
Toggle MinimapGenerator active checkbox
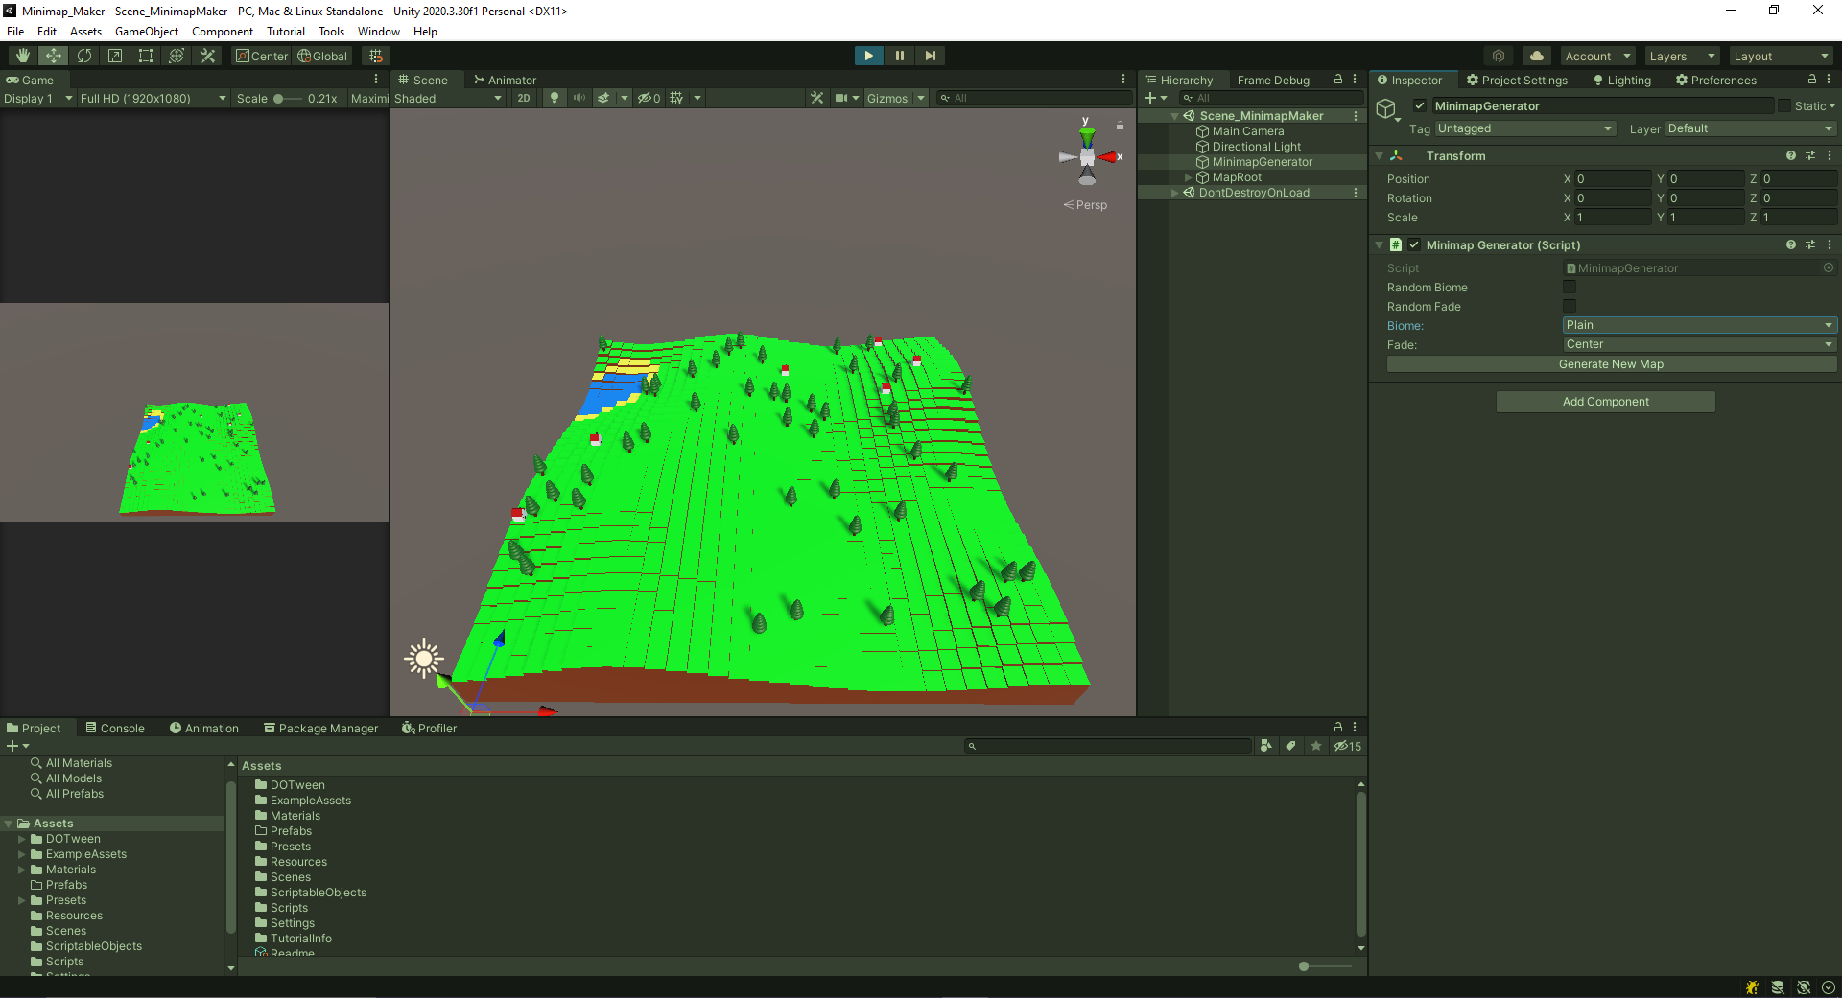point(1420,105)
